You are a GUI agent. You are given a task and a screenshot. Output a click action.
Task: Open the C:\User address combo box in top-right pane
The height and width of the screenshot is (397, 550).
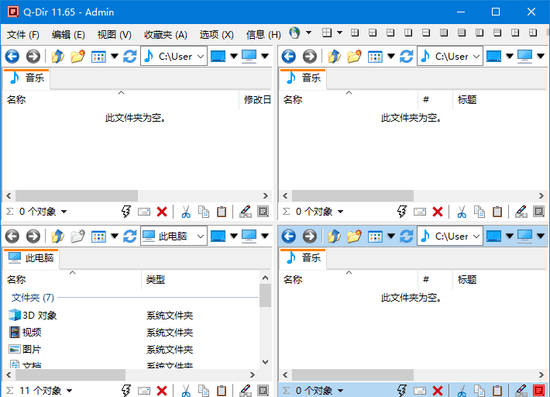pos(450,56)
